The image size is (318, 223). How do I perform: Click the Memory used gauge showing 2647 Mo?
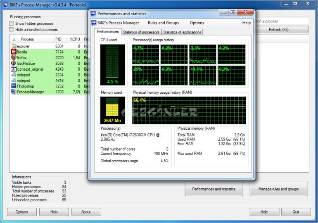(x=113, y=111)
